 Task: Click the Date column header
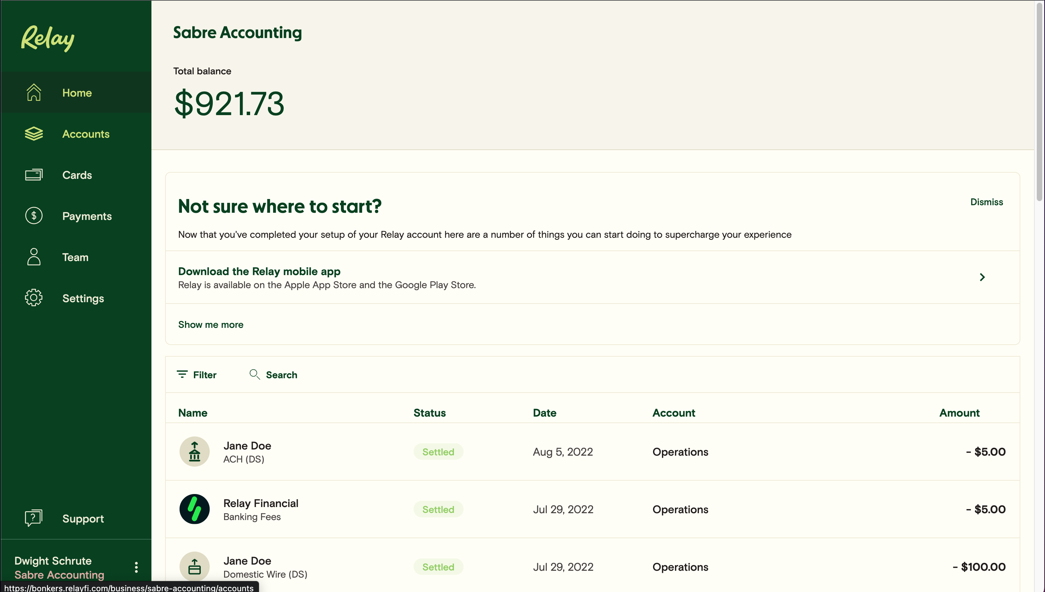click(544, 413)
